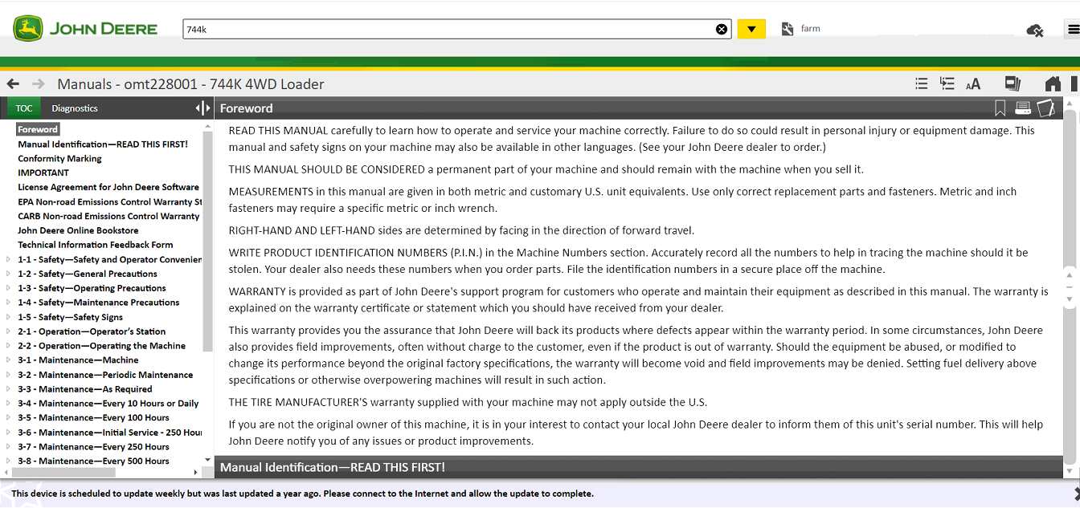The width and height of the screenshot is (1080, 508).
Task: Open the hamburger main menu
Action: tap(1073, 30)
